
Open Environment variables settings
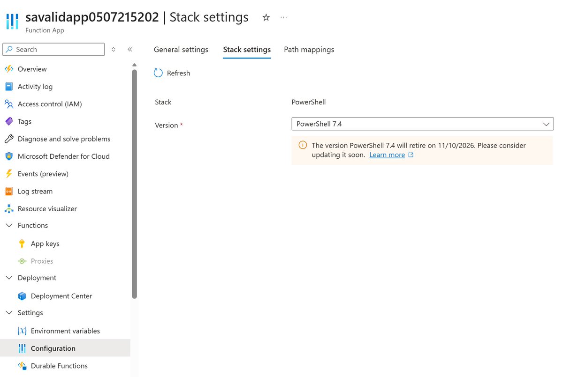tap(65, 331)
